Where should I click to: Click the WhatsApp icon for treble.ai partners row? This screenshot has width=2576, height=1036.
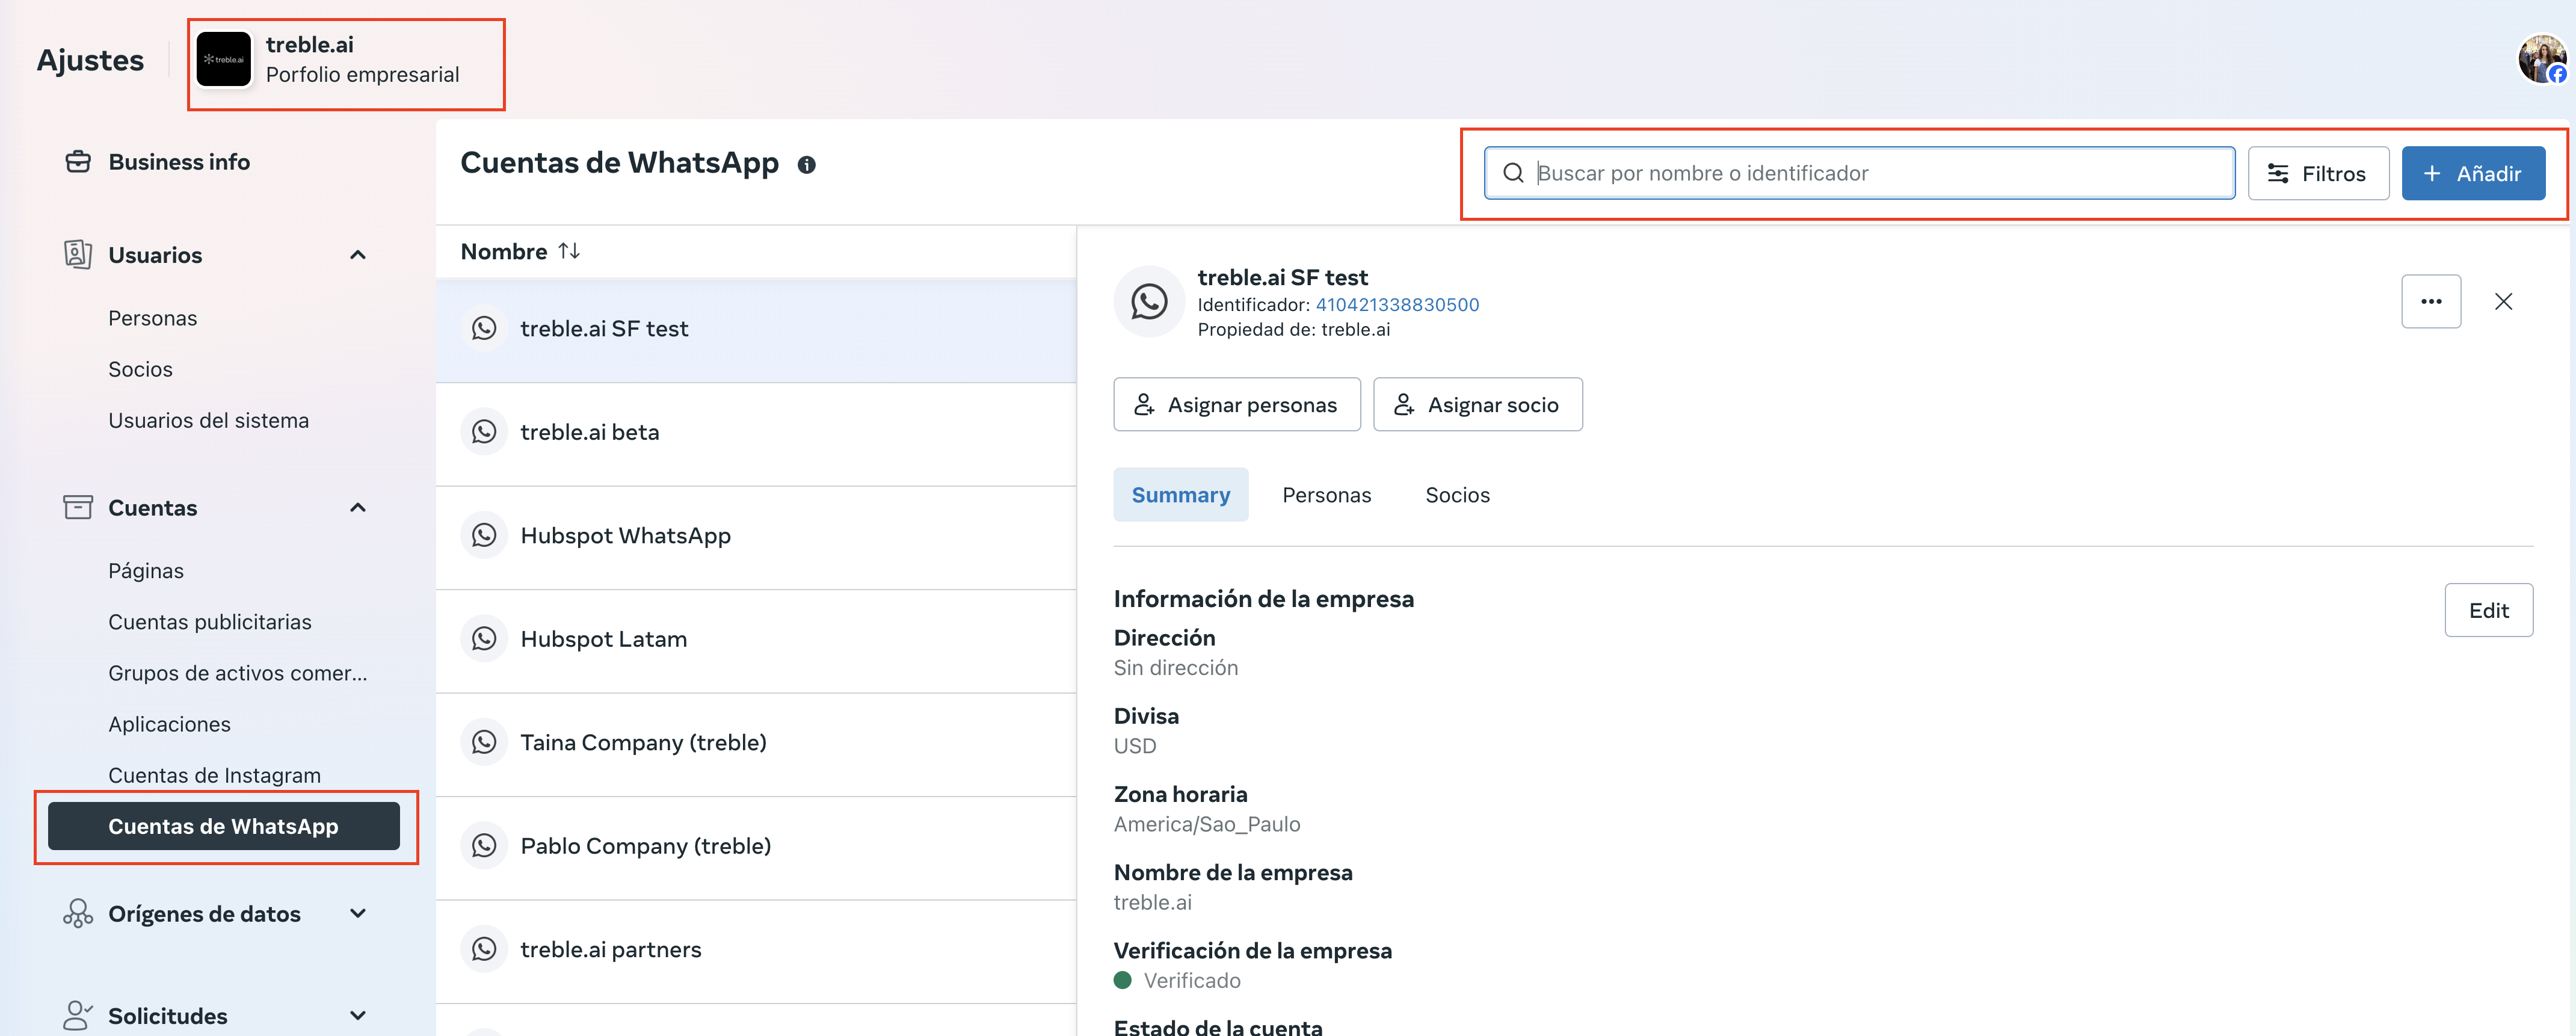pos(484,949)
